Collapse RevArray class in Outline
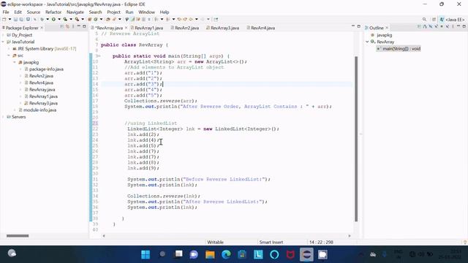 coord(367,42)
